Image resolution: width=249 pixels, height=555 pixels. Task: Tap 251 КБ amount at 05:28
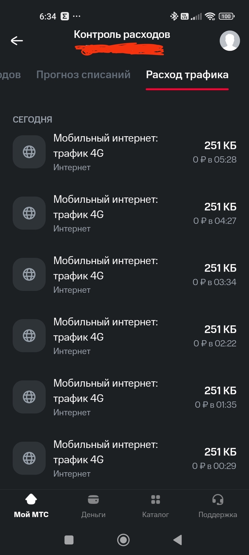pyautogui.click(x=220, y=146)
